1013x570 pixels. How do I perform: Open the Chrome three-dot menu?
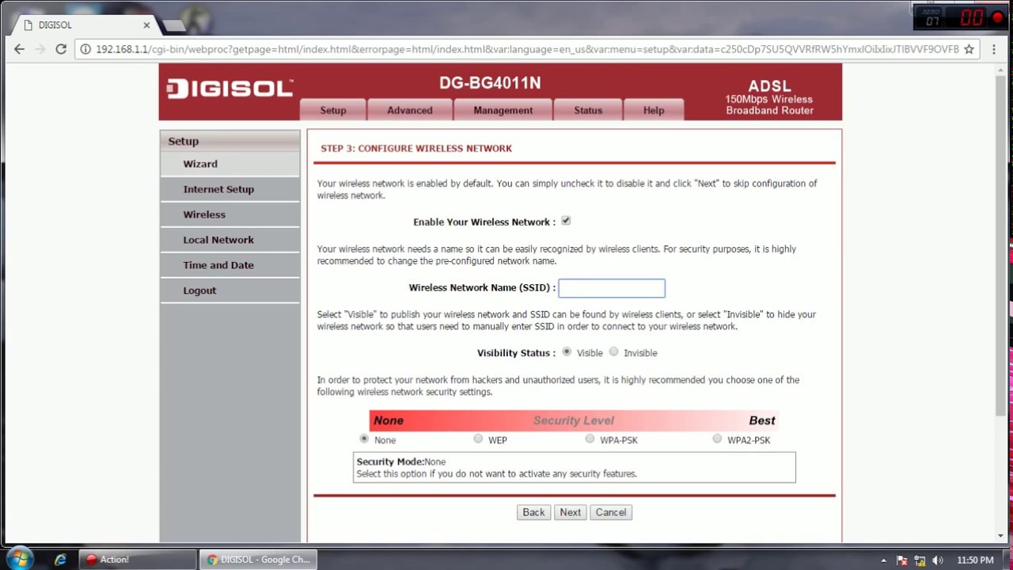(x=994, y=49)
